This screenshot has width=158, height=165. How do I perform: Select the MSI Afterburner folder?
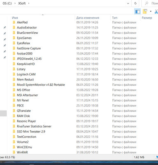pyautogui.click(x=27, y=95)
